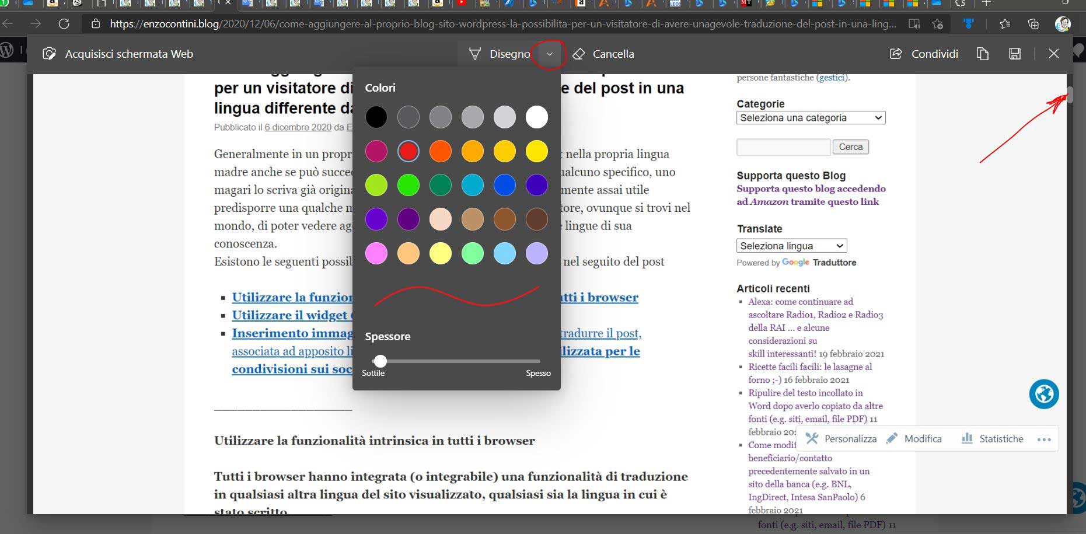The width and height of the screenshot is (1086, 534).
Task: Click the blue globe translate floating icon
Action: click(x=1043, y=394)
